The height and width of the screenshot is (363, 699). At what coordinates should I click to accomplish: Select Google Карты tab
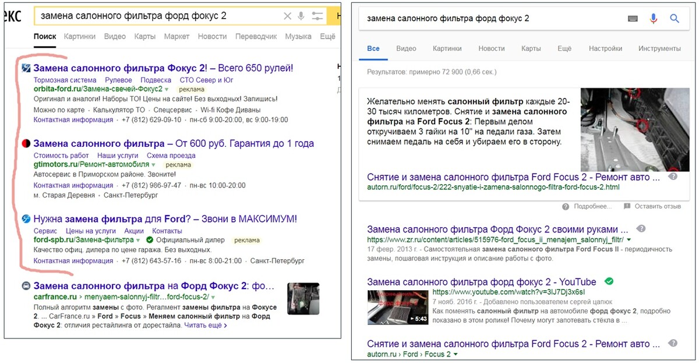coord(531,48)
